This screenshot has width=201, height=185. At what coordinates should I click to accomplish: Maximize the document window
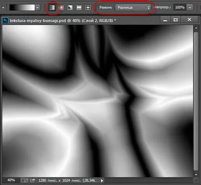(176, 20)
